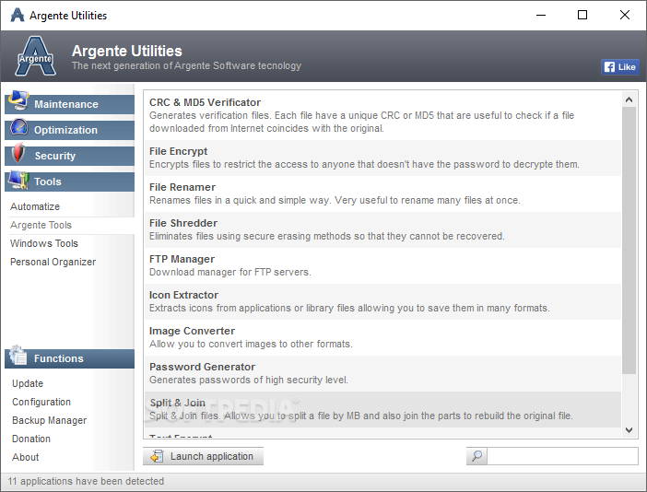Select the File Encrypt entry
Image resolution: width=647 pixels, height=492 pixels.
point(382,158)
